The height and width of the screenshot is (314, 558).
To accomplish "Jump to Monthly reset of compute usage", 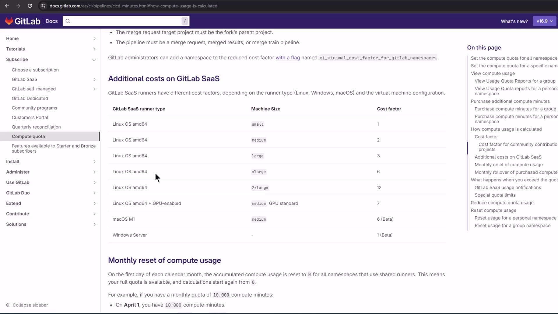I will tap(508, 165).
